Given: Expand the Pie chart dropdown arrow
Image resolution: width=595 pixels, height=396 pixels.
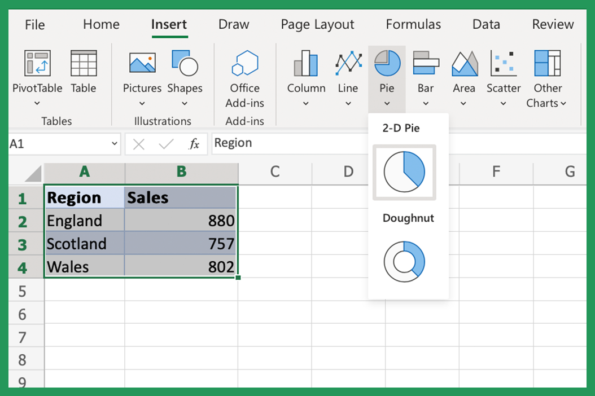Looking at the screenshot, I should tap(387, 103).
